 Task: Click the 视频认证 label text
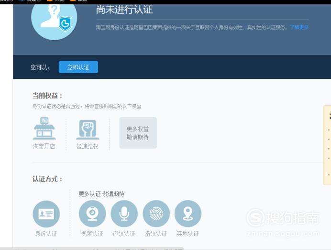pyautogui.click(x=92, y=234)
